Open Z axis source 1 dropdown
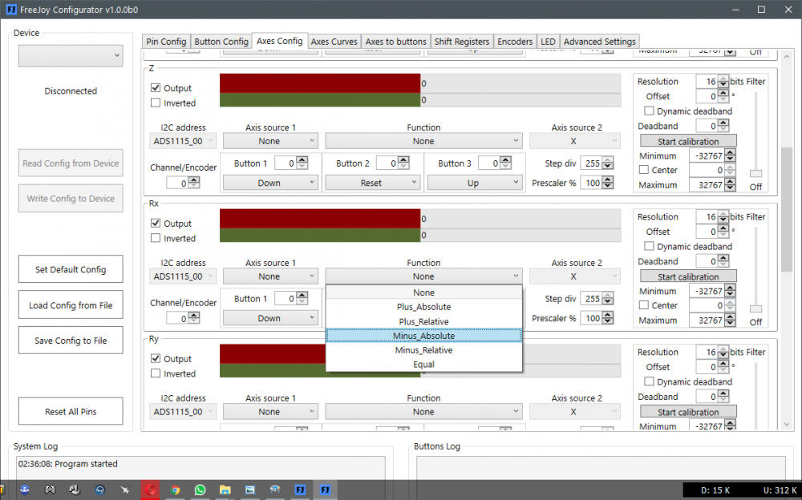Screen dimensions: 802x500 (270, 141)
